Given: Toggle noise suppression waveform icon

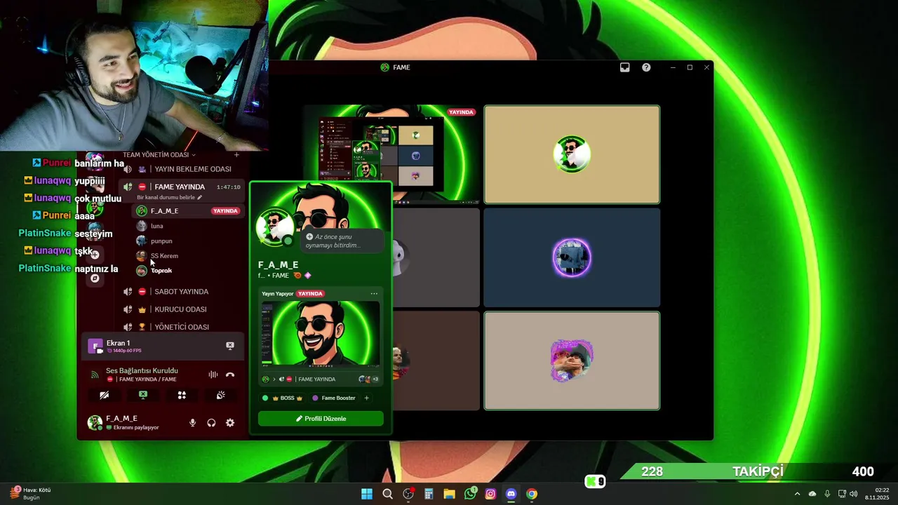Looking at the screenshot, I should click(x=213, y=375).
